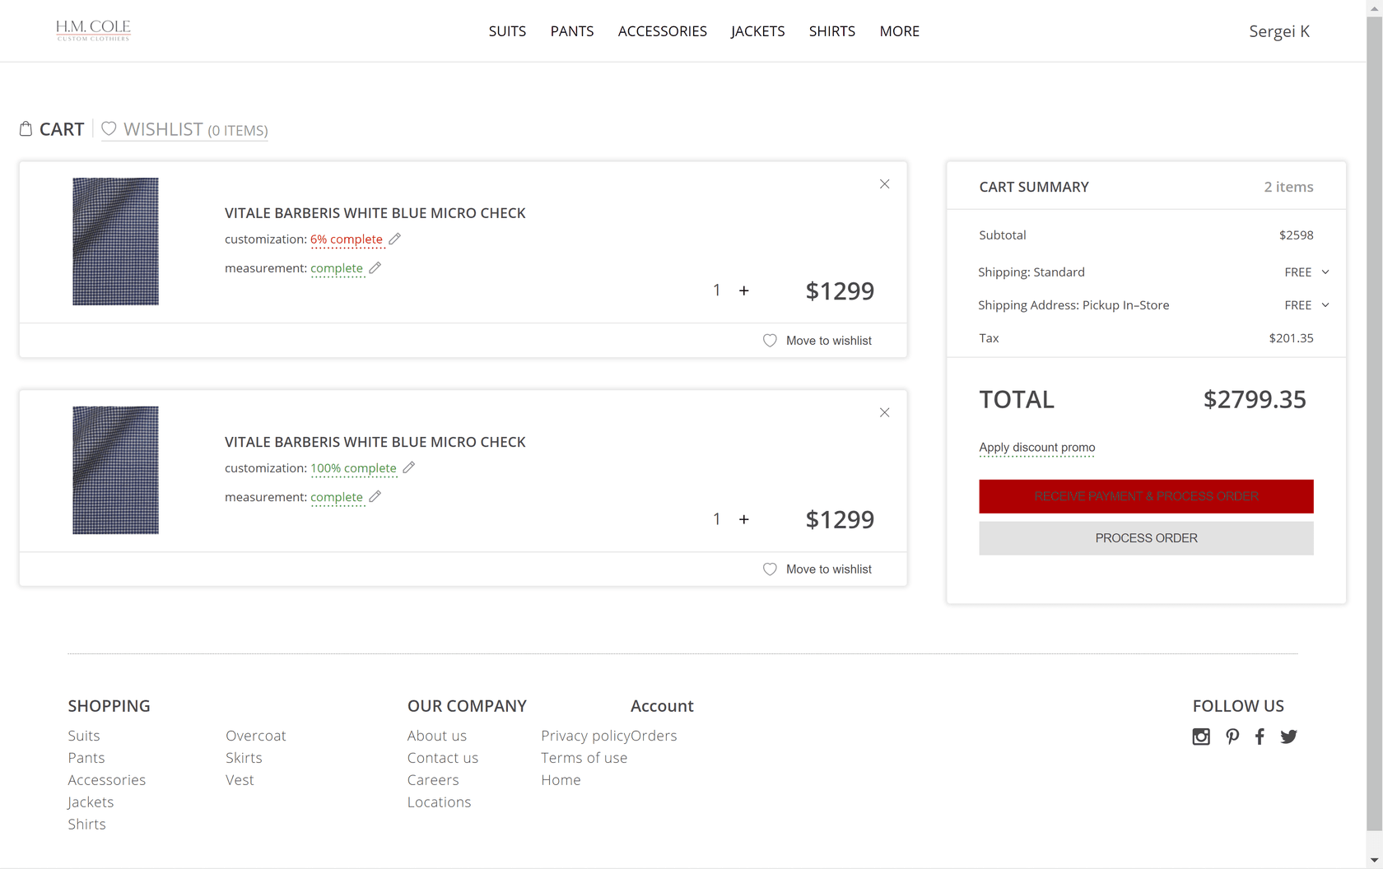
Task: Click the wishlist heart icon tab
Action: [109, 128]
